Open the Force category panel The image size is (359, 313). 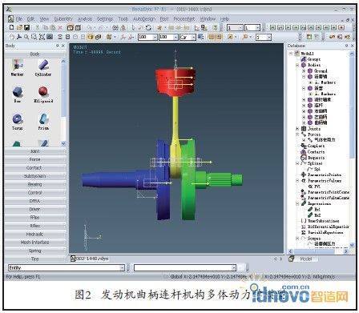[x=35, y=159]
